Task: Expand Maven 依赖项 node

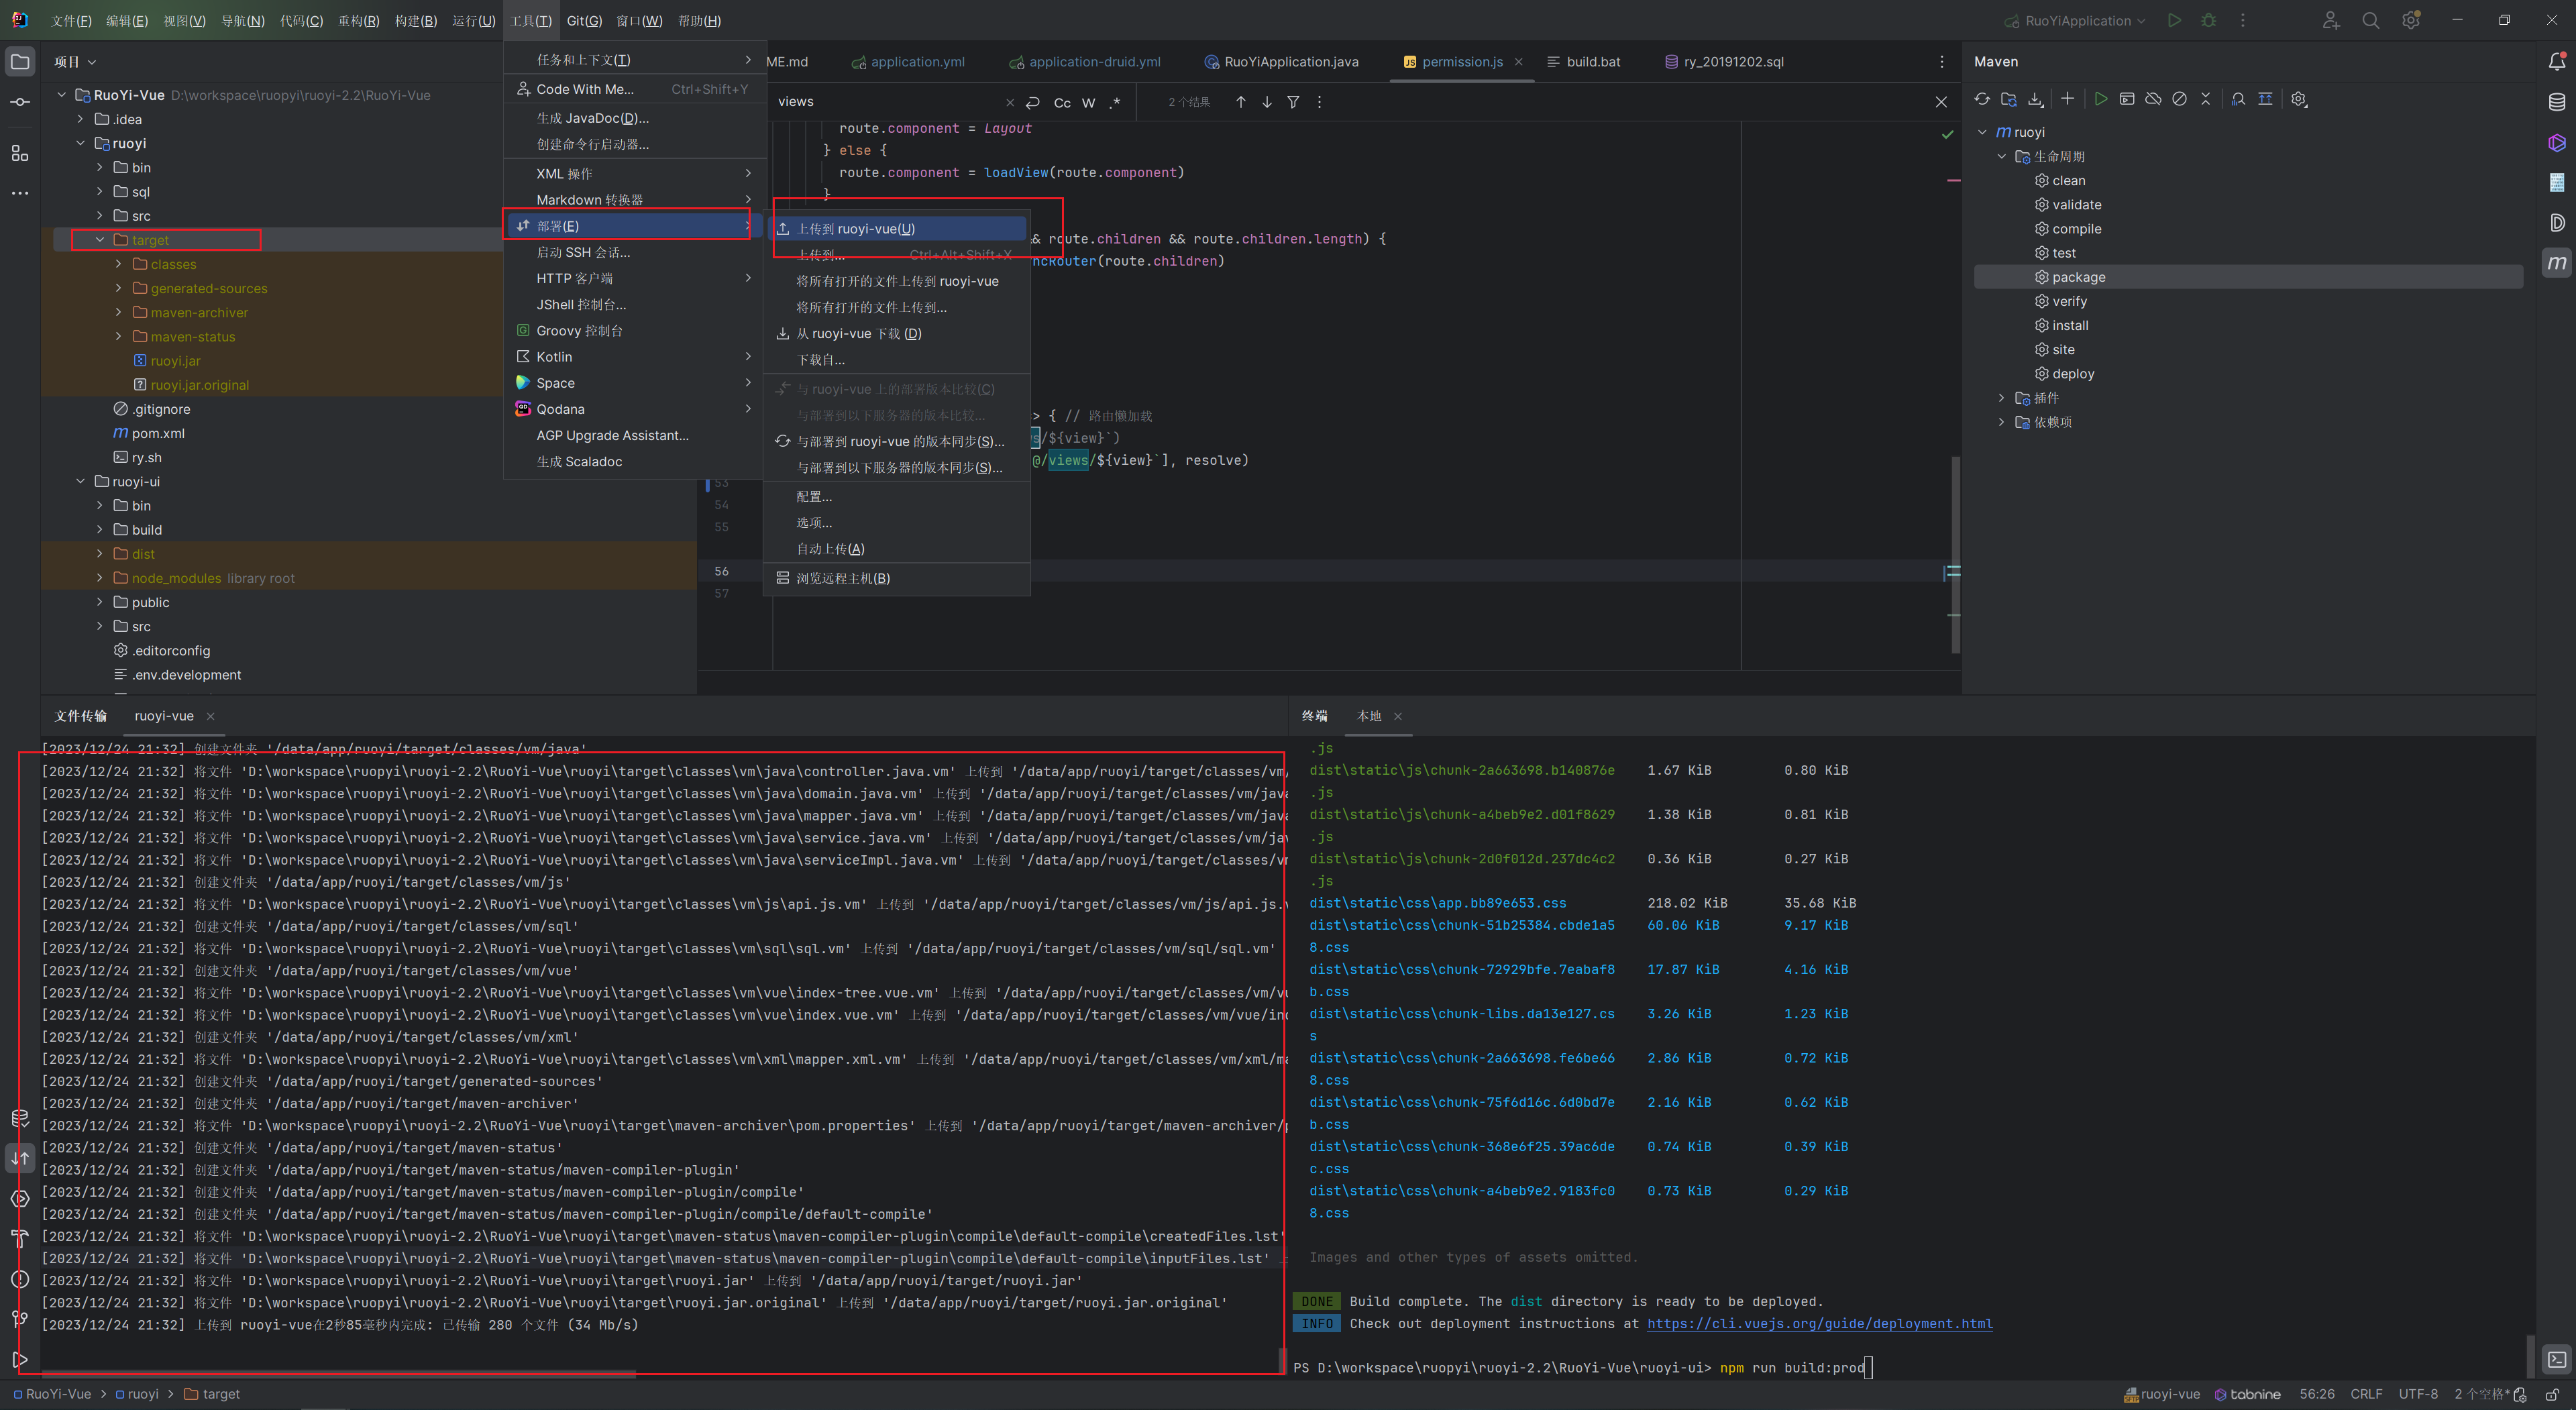Action: tap(2001, 422)
